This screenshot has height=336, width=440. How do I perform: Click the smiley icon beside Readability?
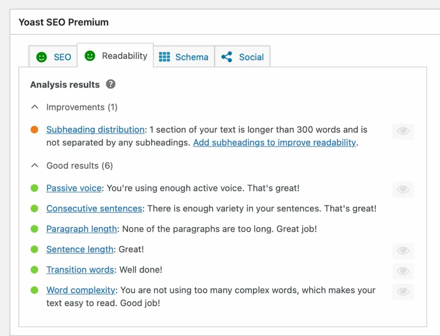click(x=89, y=55)
